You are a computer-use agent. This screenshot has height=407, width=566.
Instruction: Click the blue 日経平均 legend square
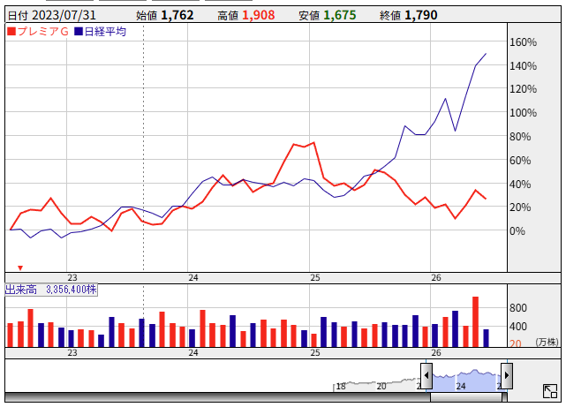(x=79, y=32)
